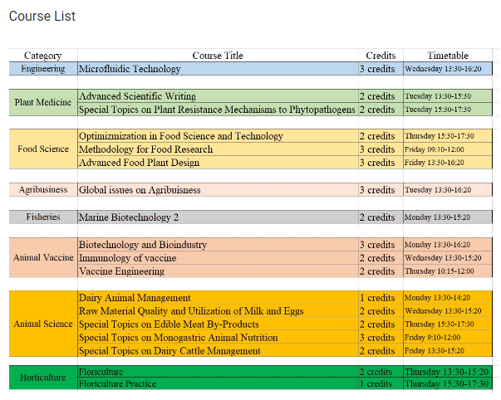The image size is (501, 400).
Task: Click the Course List heading
Action: click(x=42, y=17)
